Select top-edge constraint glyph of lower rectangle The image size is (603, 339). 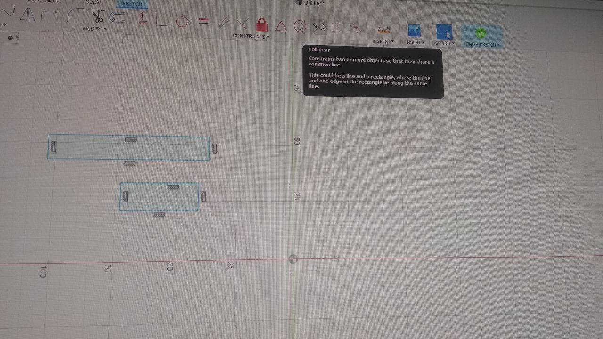coord(173,187)
